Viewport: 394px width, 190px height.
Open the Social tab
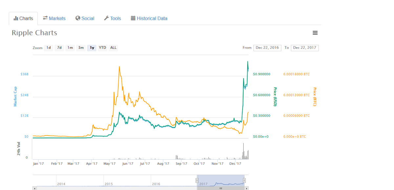(x=85, y=18)
